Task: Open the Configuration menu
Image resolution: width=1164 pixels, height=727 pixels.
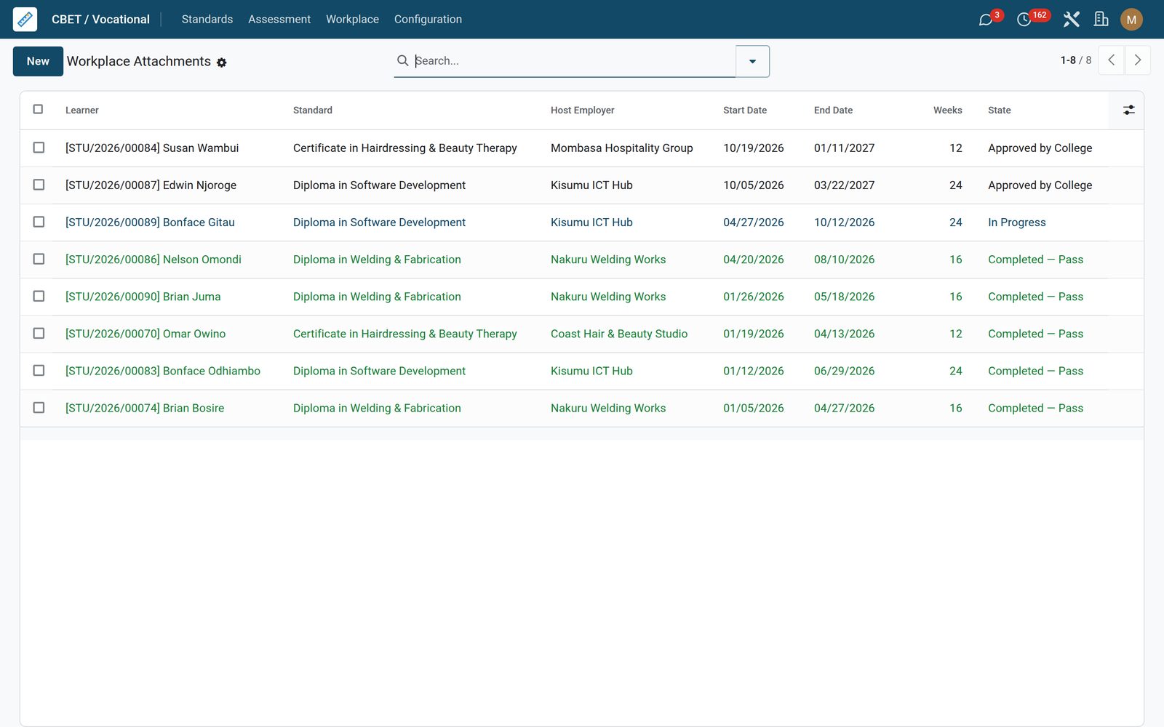Action: (x=428, y=20)
